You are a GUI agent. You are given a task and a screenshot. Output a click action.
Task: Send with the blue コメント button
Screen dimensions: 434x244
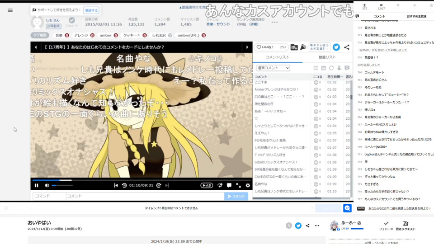click(236, 196)
